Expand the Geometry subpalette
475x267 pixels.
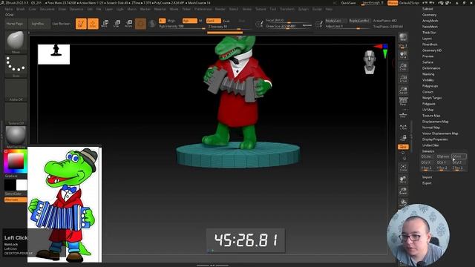[x=429, y=15]
